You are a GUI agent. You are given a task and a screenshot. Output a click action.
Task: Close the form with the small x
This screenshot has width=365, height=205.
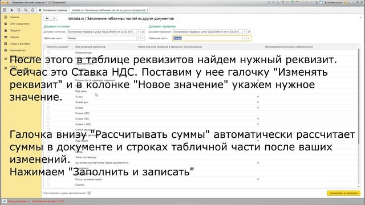[x=360, y=18]
